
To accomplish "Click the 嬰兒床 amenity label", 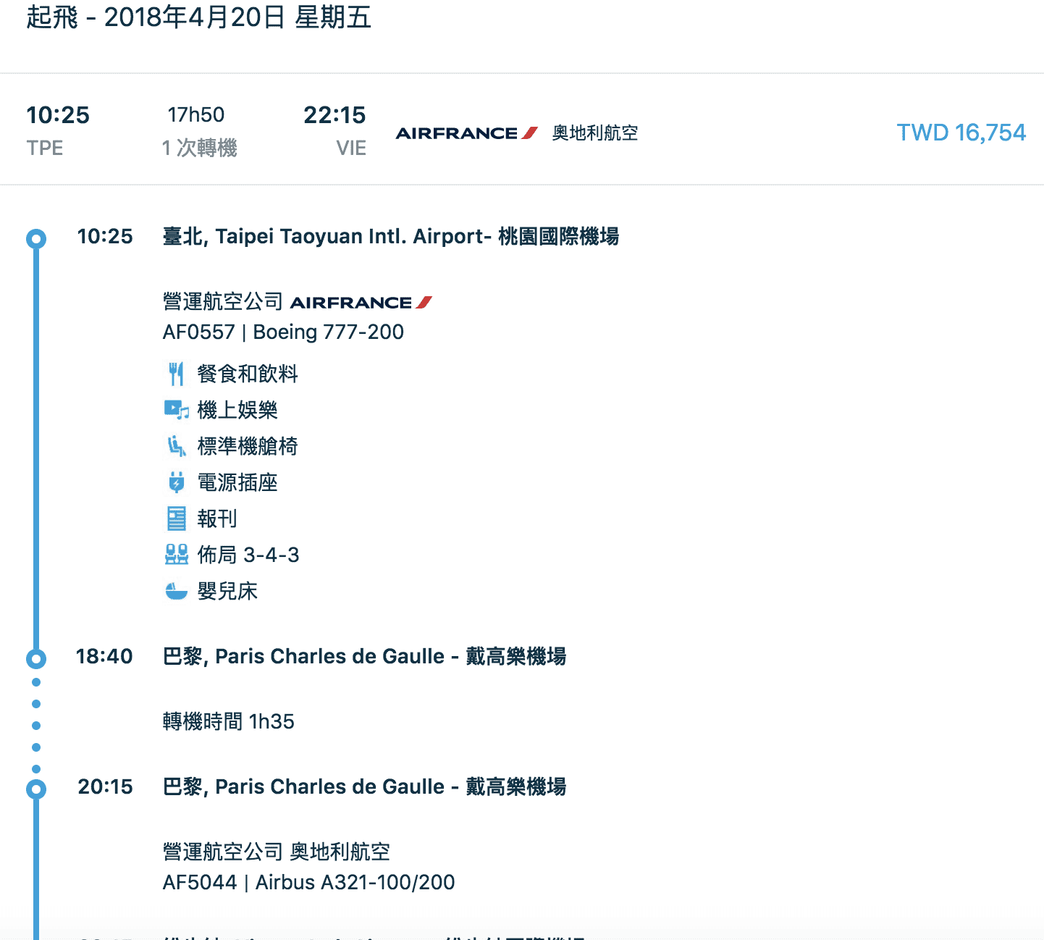I will coord(227,591).
